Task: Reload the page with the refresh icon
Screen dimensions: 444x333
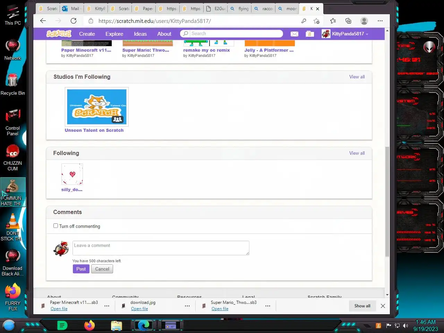Action: [x=74, y=21]
